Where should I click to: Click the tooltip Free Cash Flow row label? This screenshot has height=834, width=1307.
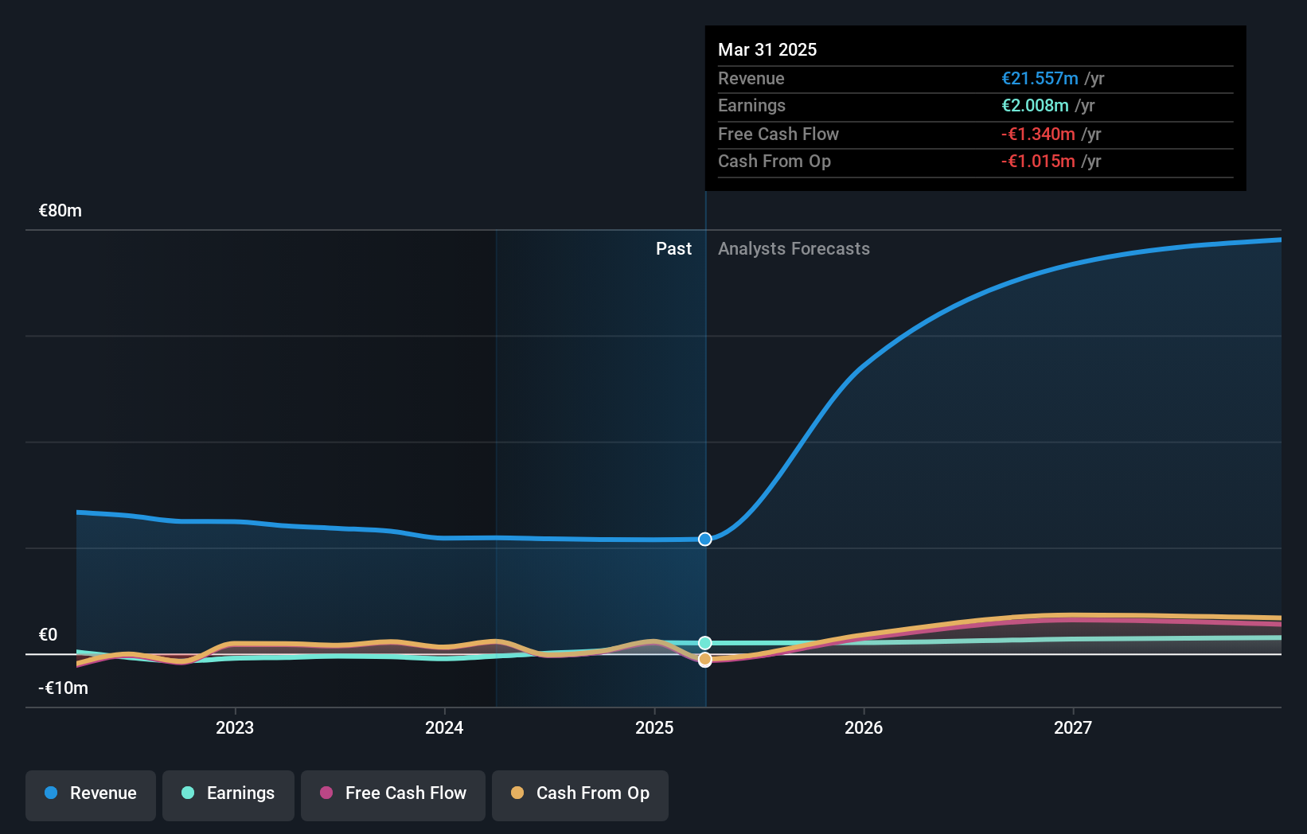(778, 134)
